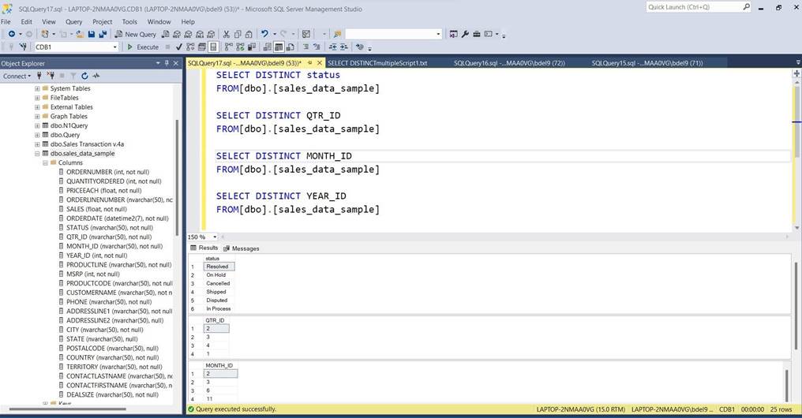
Task: Open the CDB1 database dropdown
Action: (115, 47)
